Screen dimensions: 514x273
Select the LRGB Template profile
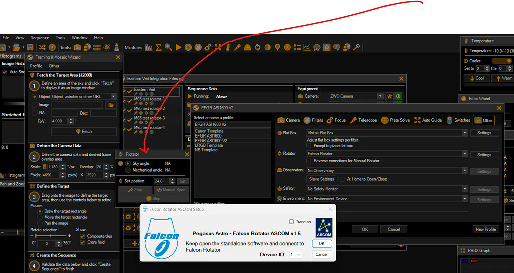(x=209, y=145)
